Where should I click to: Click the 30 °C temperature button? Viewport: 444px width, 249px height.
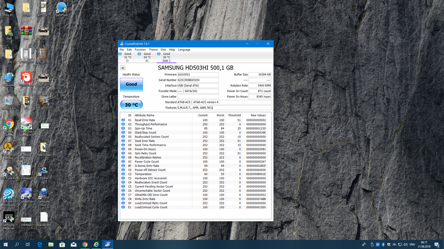click(131, 105)
